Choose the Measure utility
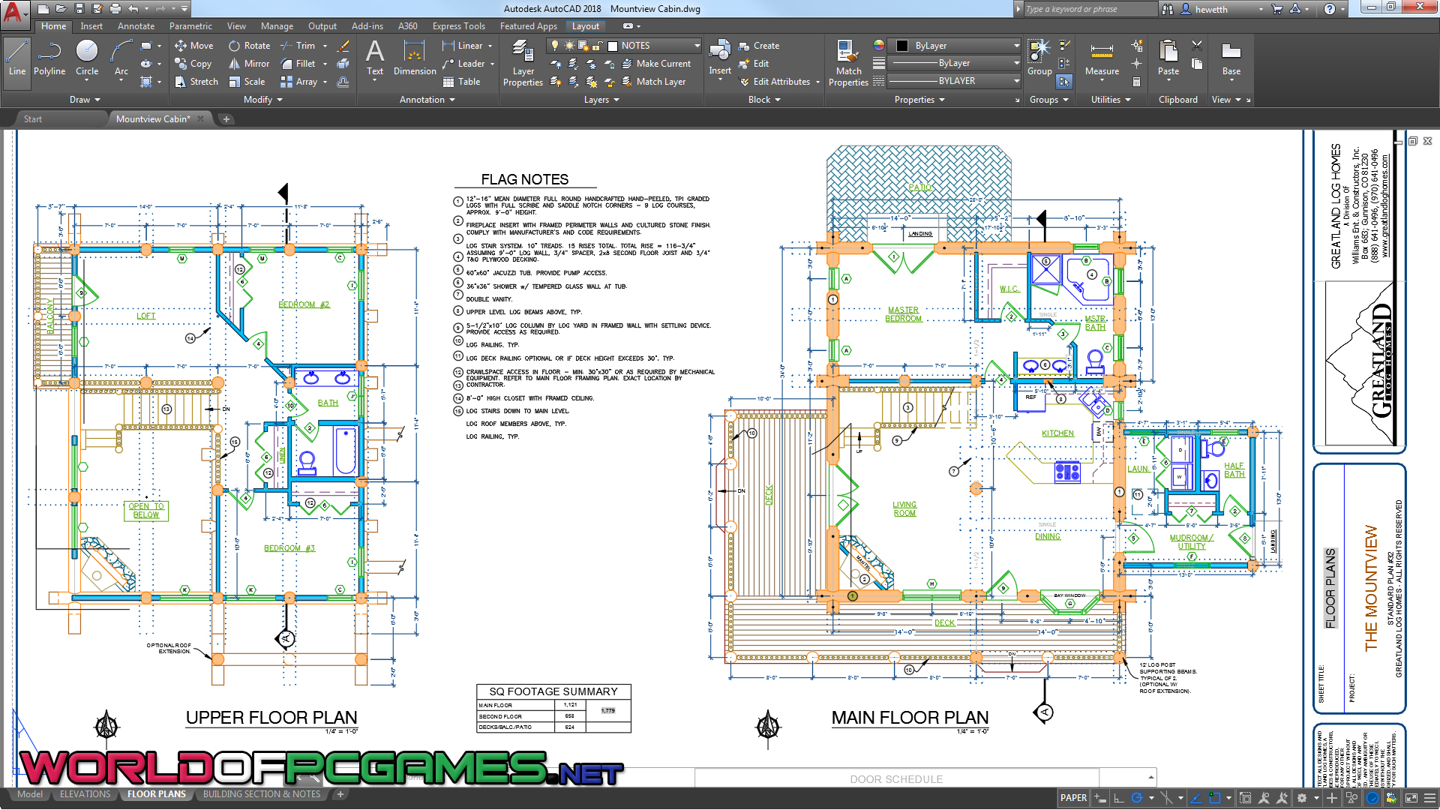Image resolution: width=1440 pixels, height=810 pixels. point(1102,59)
